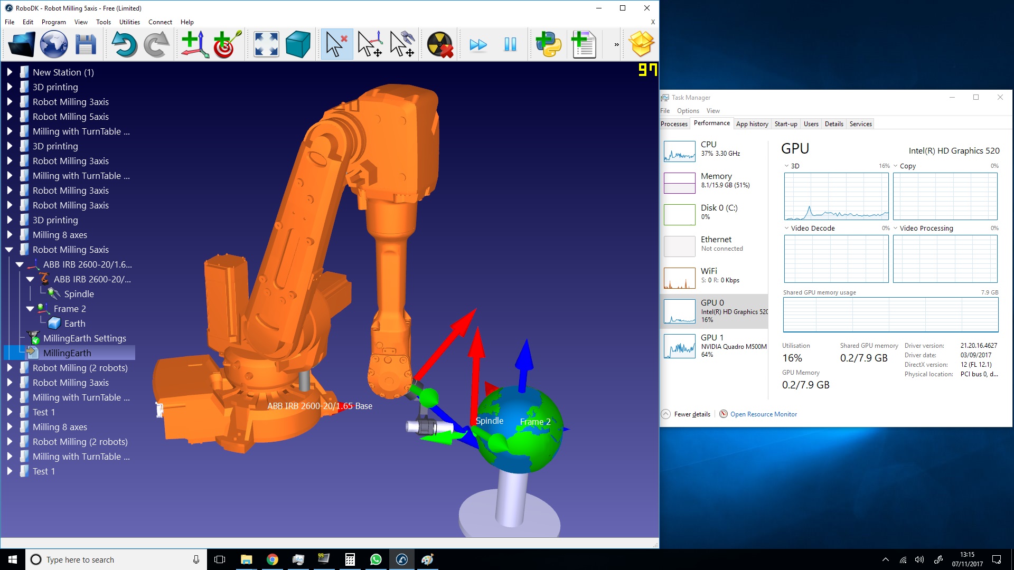Click the Pause simulation button
1014x570 pixels.
tap(510, 44)
